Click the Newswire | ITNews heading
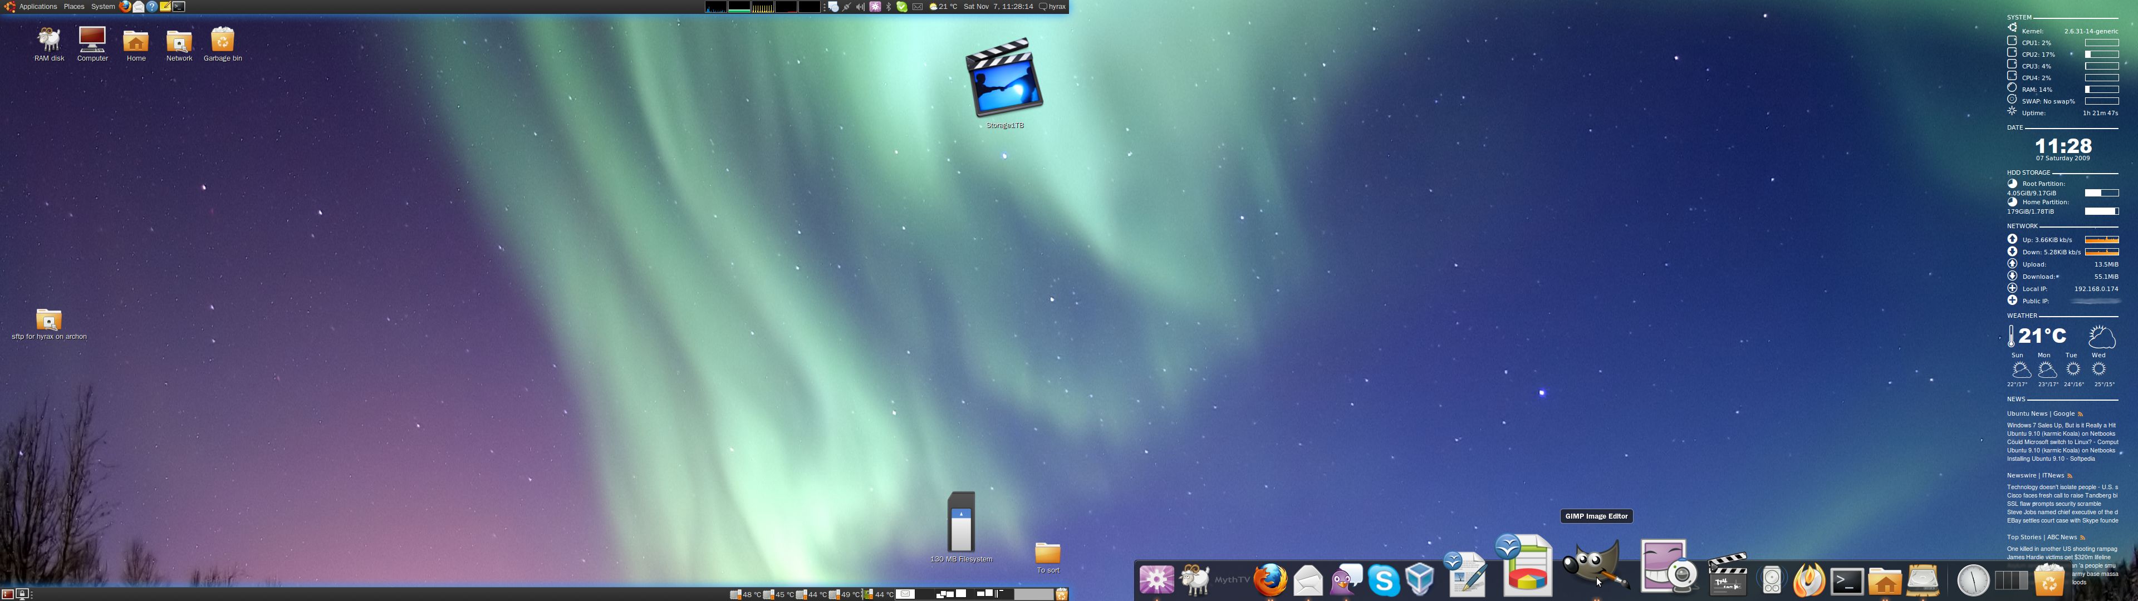This screenshot has height=601, width=2138. coord(2035,476)
